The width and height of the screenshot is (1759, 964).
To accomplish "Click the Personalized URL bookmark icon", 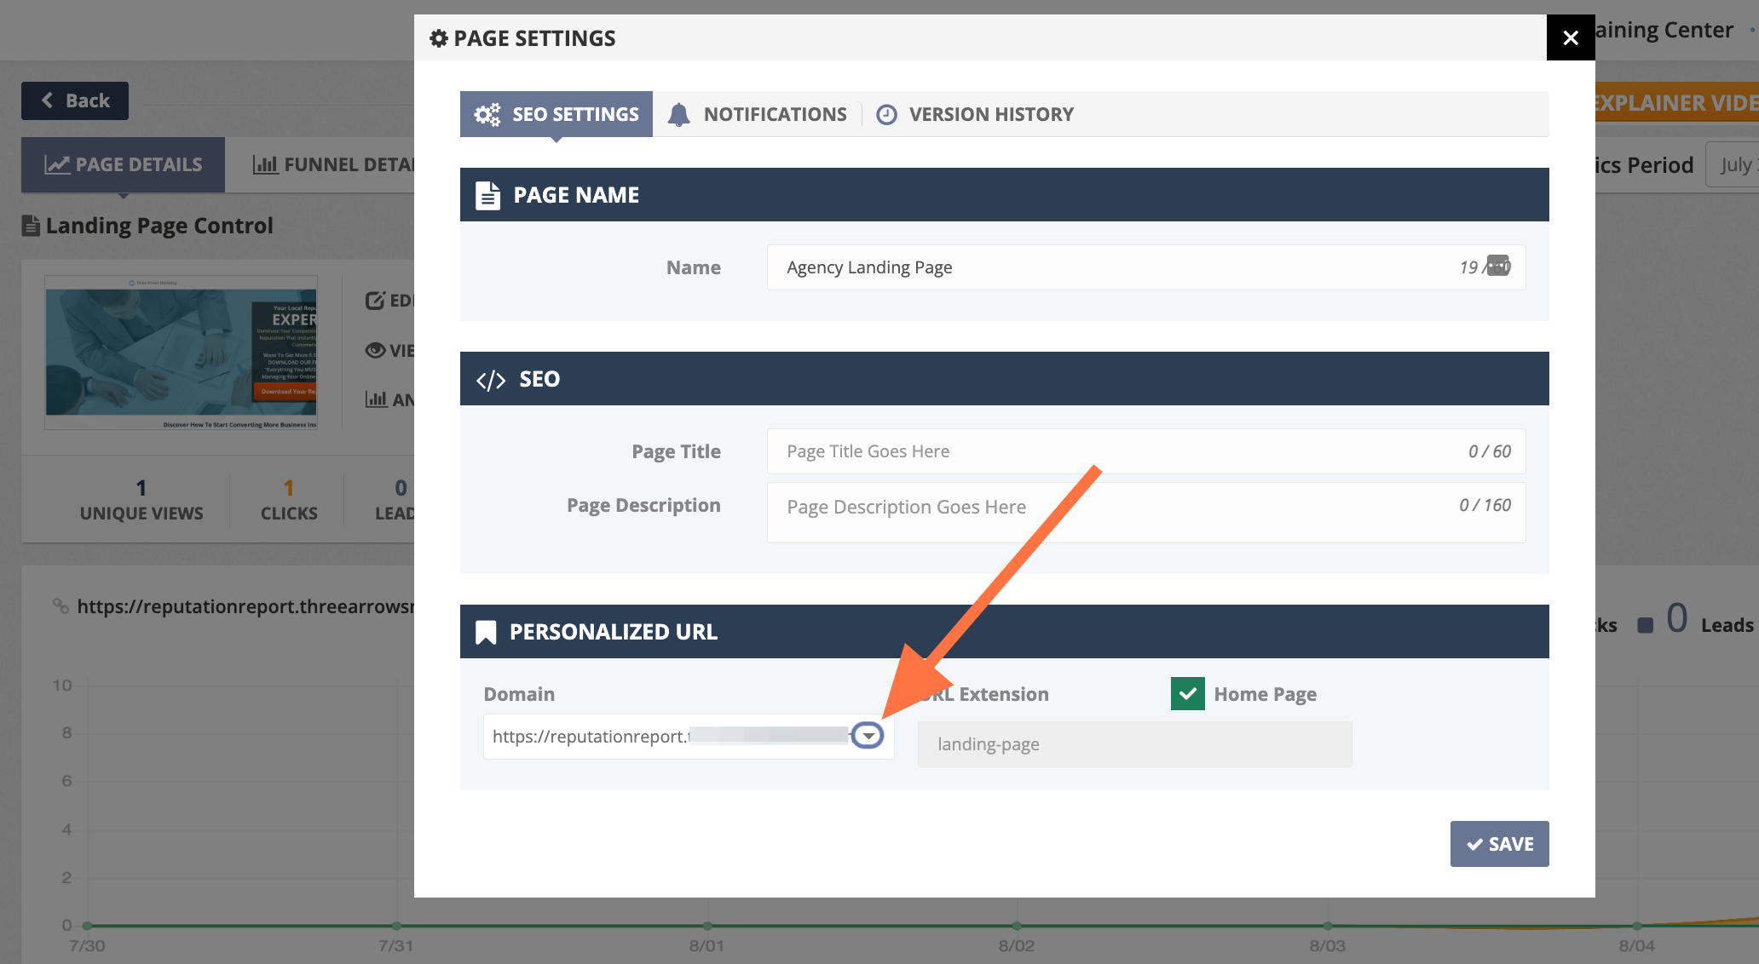I will point(486,632).
